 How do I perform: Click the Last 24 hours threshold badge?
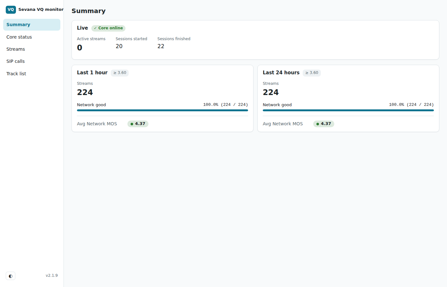click(x=312, y=73)
